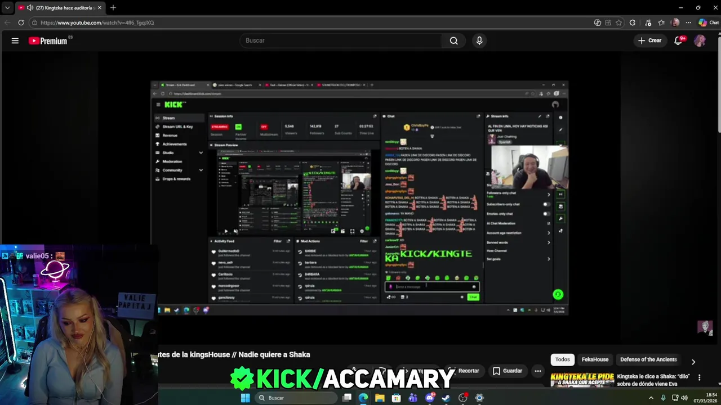721x405 pixels.
Task: Open more actions ellipsis next to Guardar
Action: [538, 371]
